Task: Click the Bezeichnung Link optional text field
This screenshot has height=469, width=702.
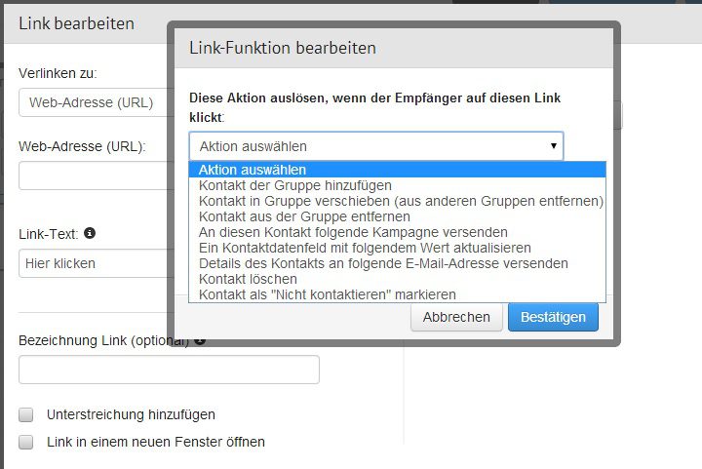Action: [169, 370]
